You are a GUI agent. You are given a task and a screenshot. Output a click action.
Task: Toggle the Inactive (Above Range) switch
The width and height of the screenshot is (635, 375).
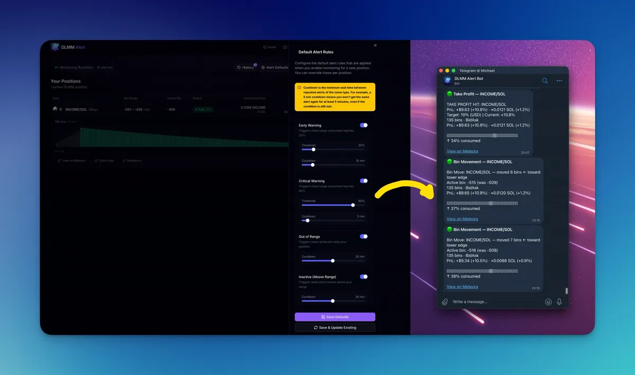pyautogui.click(x=364, y=276)
